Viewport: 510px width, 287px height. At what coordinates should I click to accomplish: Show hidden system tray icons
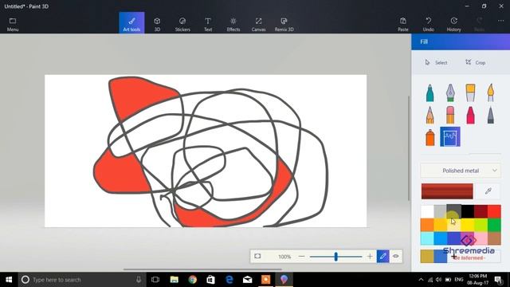pyautogui.click(x=421, y=280)
